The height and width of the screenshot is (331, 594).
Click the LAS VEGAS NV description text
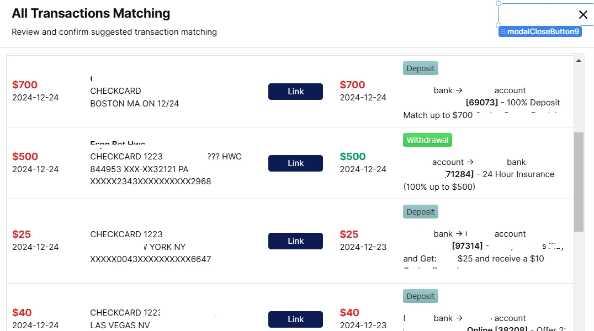(120, 326)
